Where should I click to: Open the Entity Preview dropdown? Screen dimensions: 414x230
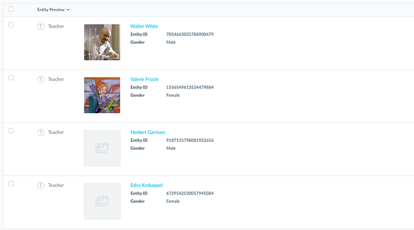coord(53,10)
